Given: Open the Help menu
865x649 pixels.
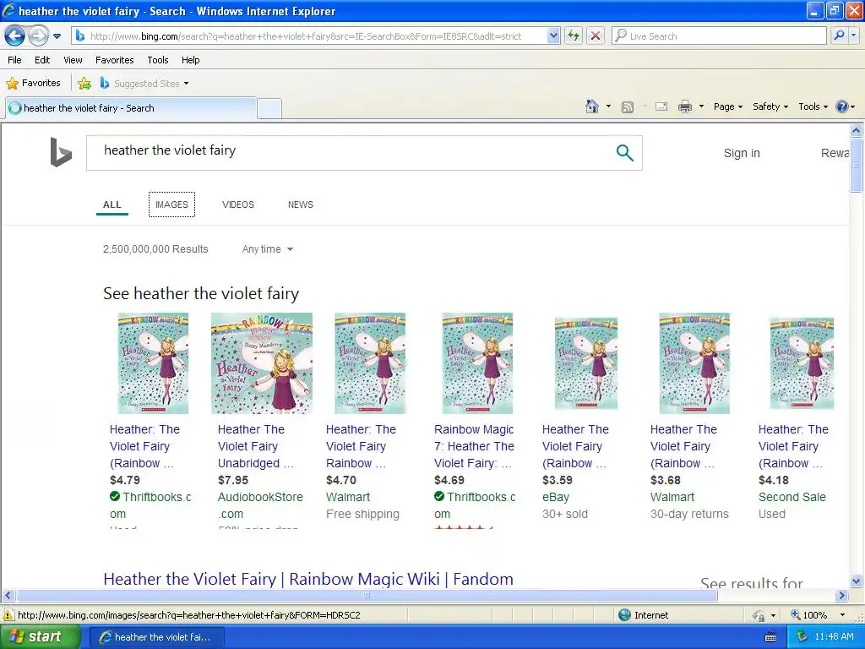Looking at the screenshot, I should click(x=190, y=60).
